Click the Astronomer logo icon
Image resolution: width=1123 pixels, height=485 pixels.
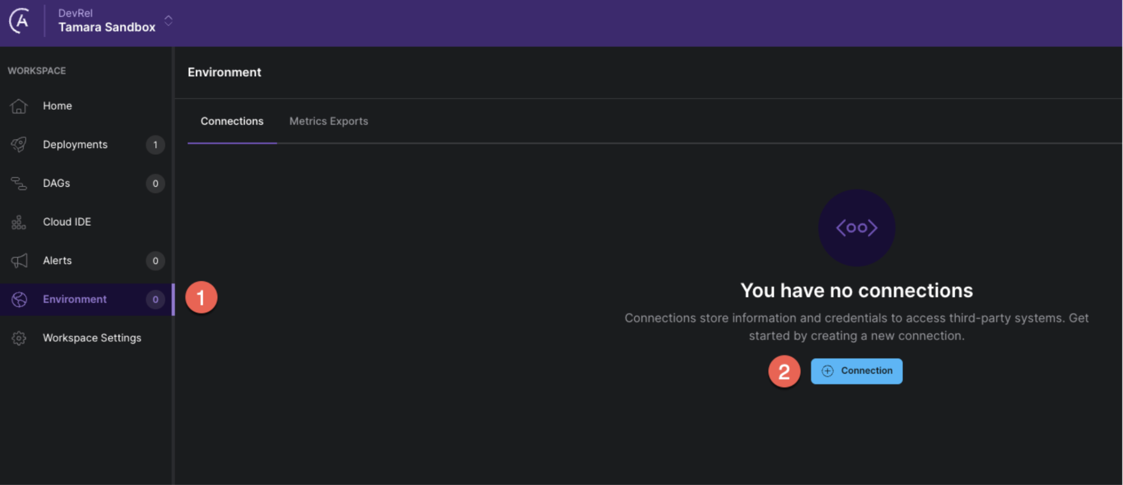pyautogui.click(x=20, y=21)
